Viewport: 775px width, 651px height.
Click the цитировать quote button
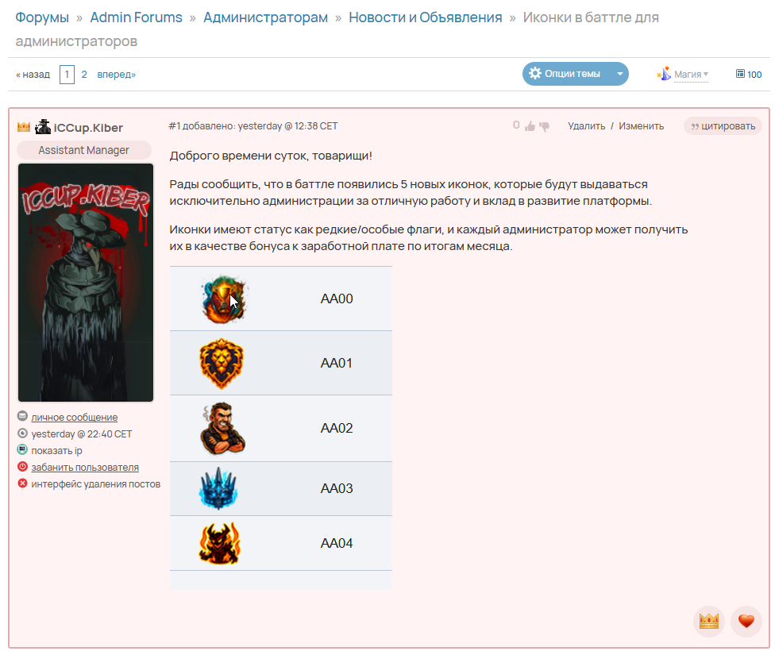(x=723, y=126)
